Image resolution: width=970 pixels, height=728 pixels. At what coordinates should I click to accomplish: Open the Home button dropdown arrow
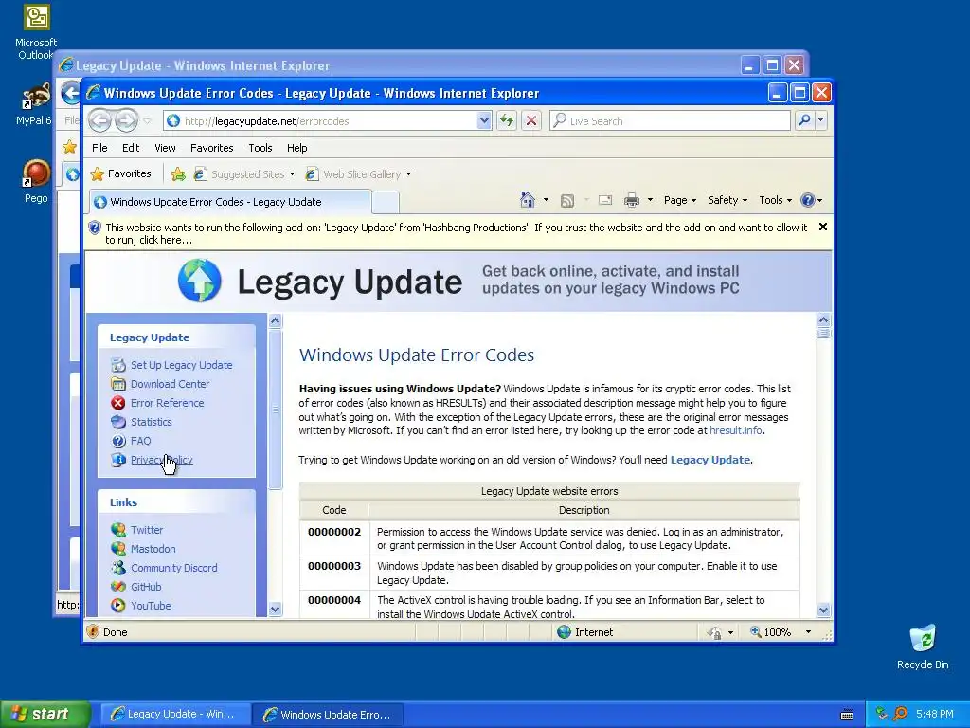click(x=546, y=200)
